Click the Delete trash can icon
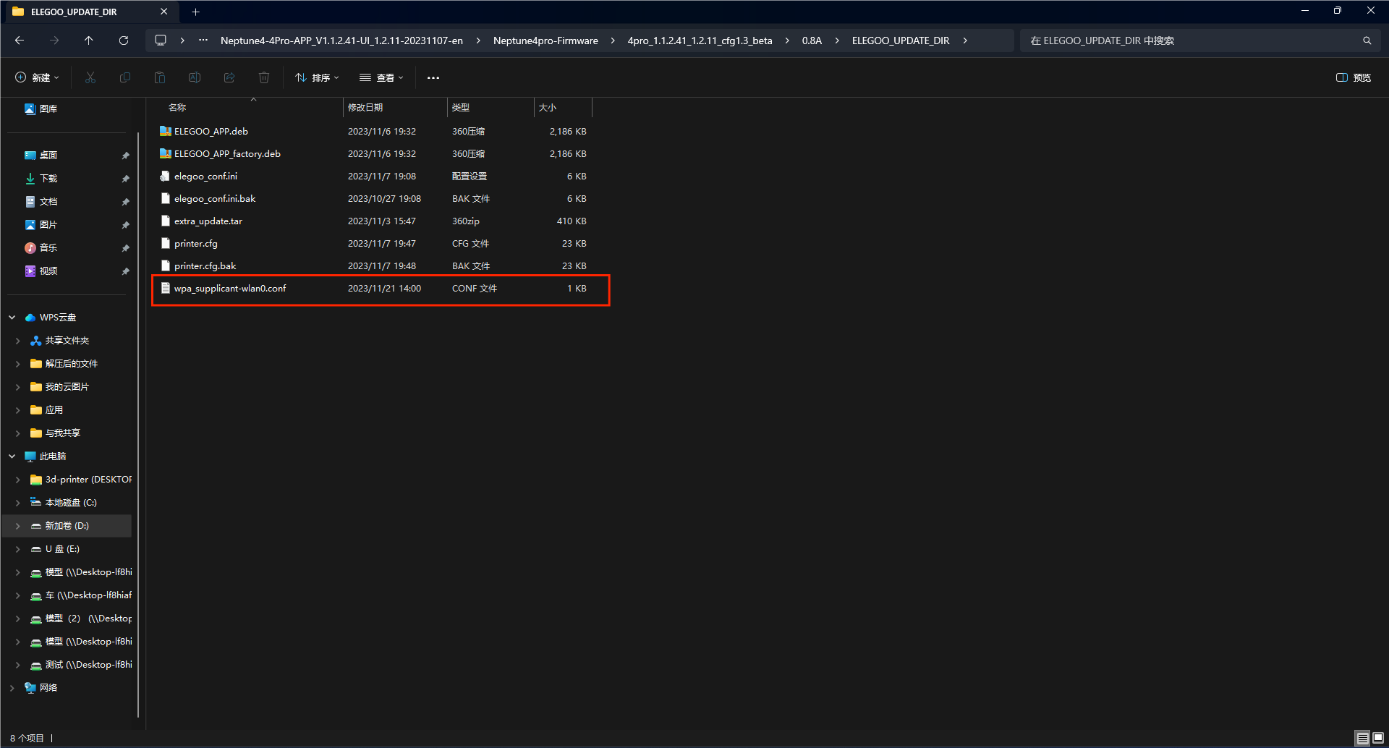The image size is (1389, 748). (264, 77)
